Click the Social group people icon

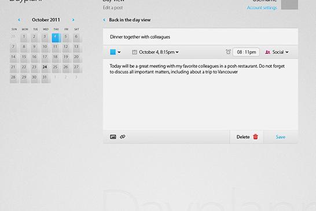click(267, 52)
